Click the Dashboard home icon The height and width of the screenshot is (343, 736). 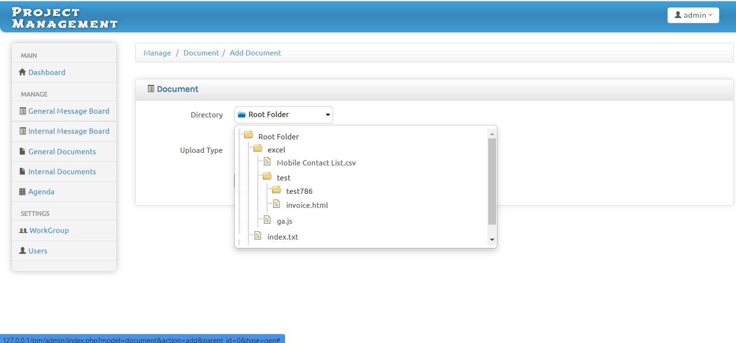click(x=22, y=72)
